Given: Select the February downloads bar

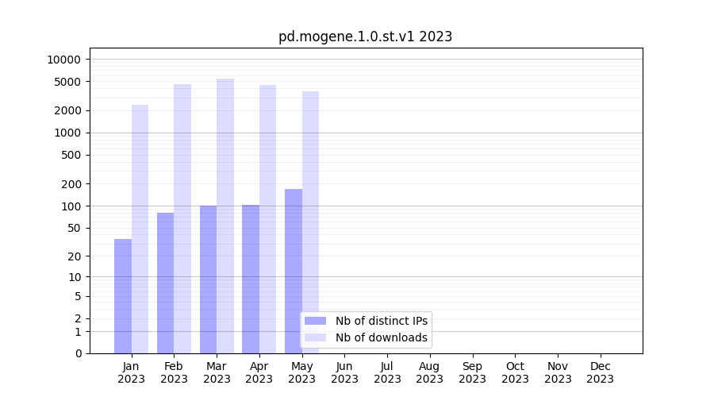Looking at the screenshot, I should [x=182, y=218].
